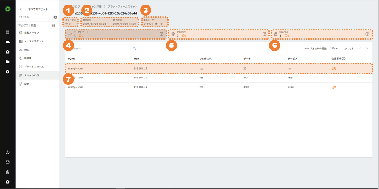Screen dimensions: 379x189
Task: Click the organization building icon in dark sidebar
Action: [x=8, y=172]
